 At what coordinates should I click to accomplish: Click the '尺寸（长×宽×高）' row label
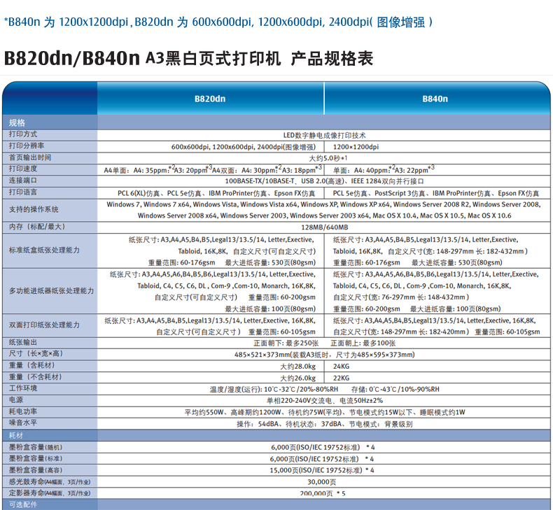pos(36,353)
